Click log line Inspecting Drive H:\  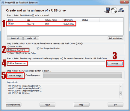tap(25, 91)
